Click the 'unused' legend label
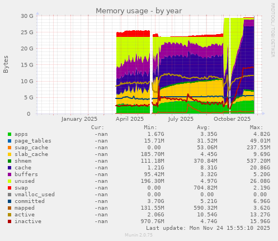This screenshot has width=278, height=241. [25, 181]
